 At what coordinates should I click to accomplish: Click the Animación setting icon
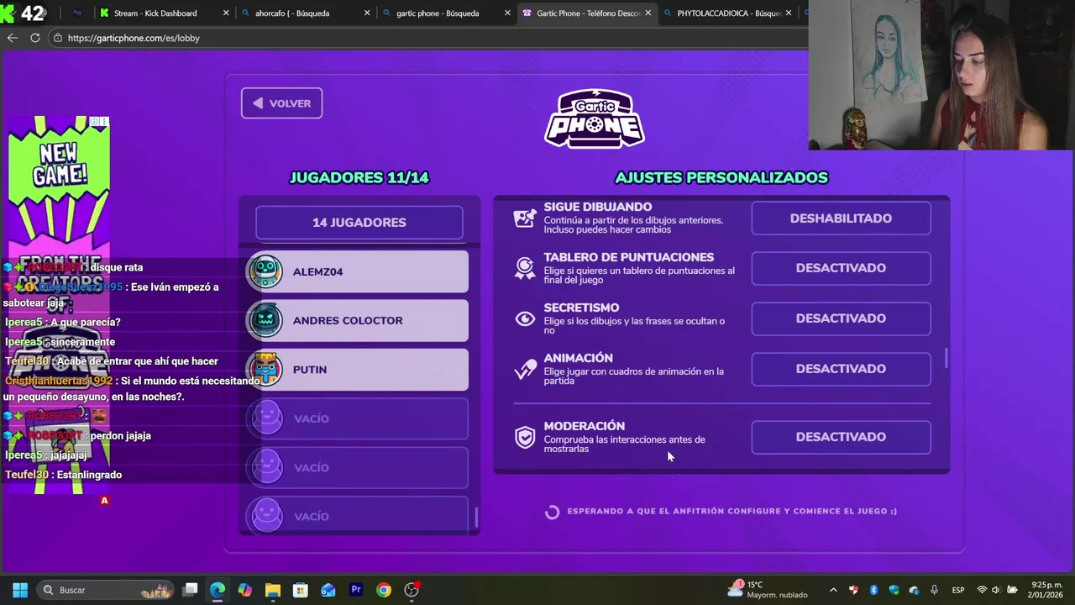[525, 369]
